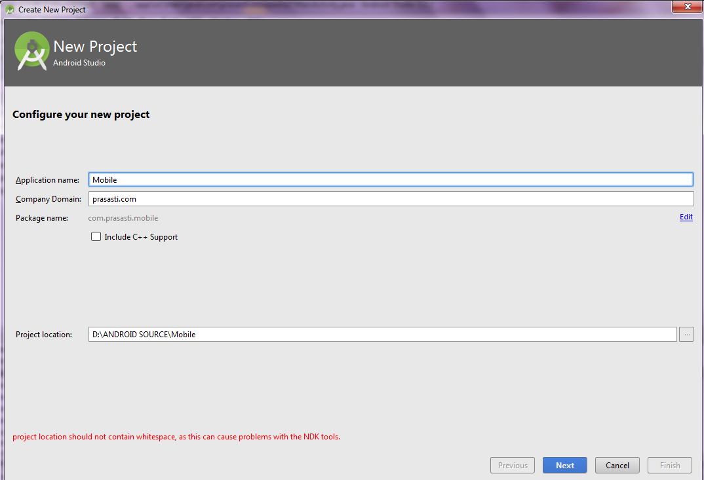Screen dimensions: 704x480
Task: Select the Company Domain input field
Action: [328, 198]
